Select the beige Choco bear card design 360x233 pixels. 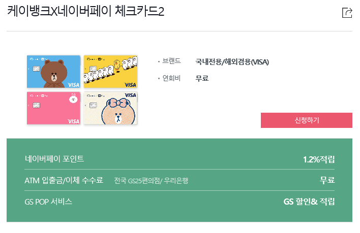[x=110, y=108]
